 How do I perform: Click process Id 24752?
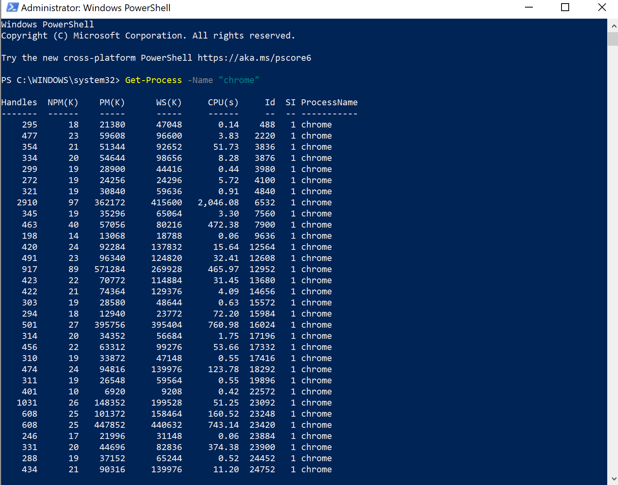point(262,470)
